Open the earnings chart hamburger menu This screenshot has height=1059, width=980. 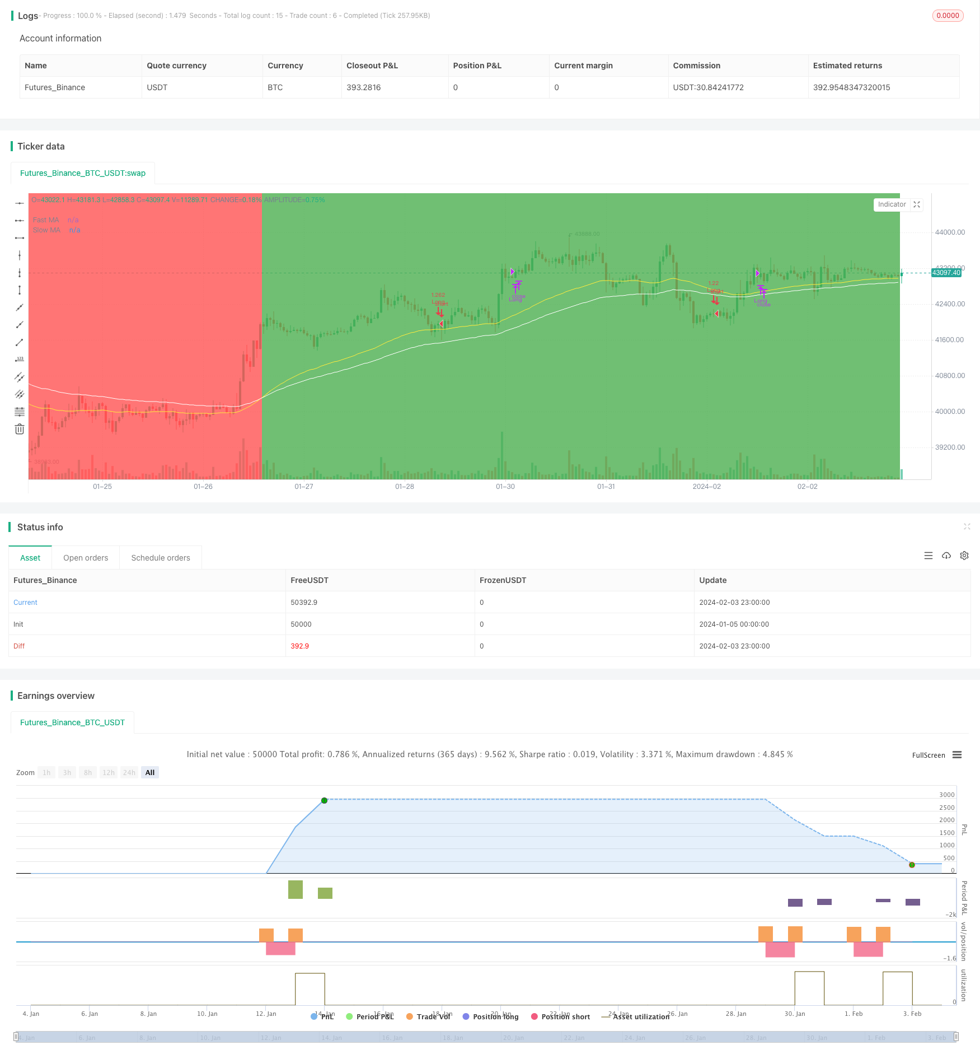tap(957, 755)
